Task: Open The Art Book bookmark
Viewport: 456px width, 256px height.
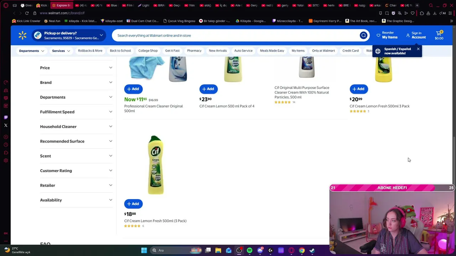Action: pyautogui.click(x=361, y=21)
